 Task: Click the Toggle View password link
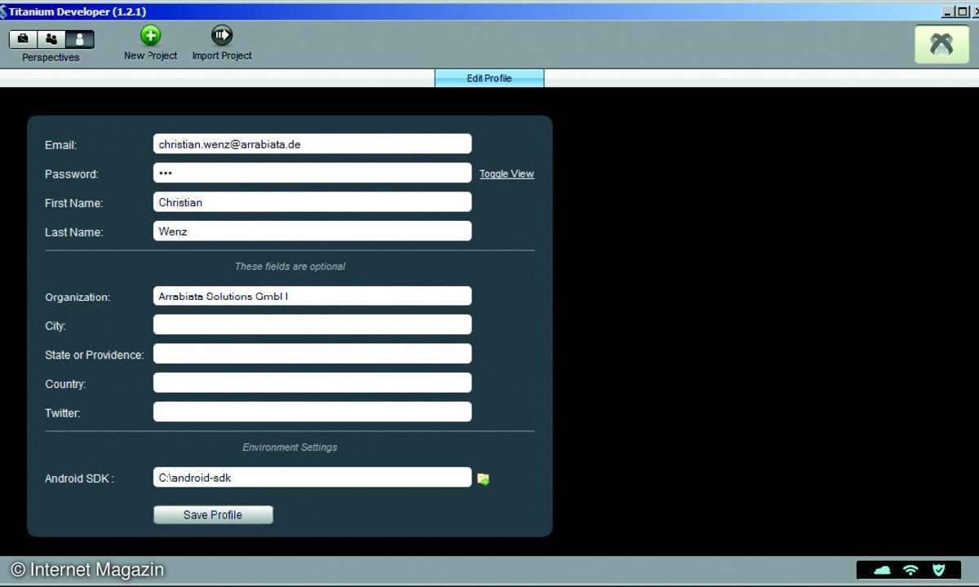(507, 174)
